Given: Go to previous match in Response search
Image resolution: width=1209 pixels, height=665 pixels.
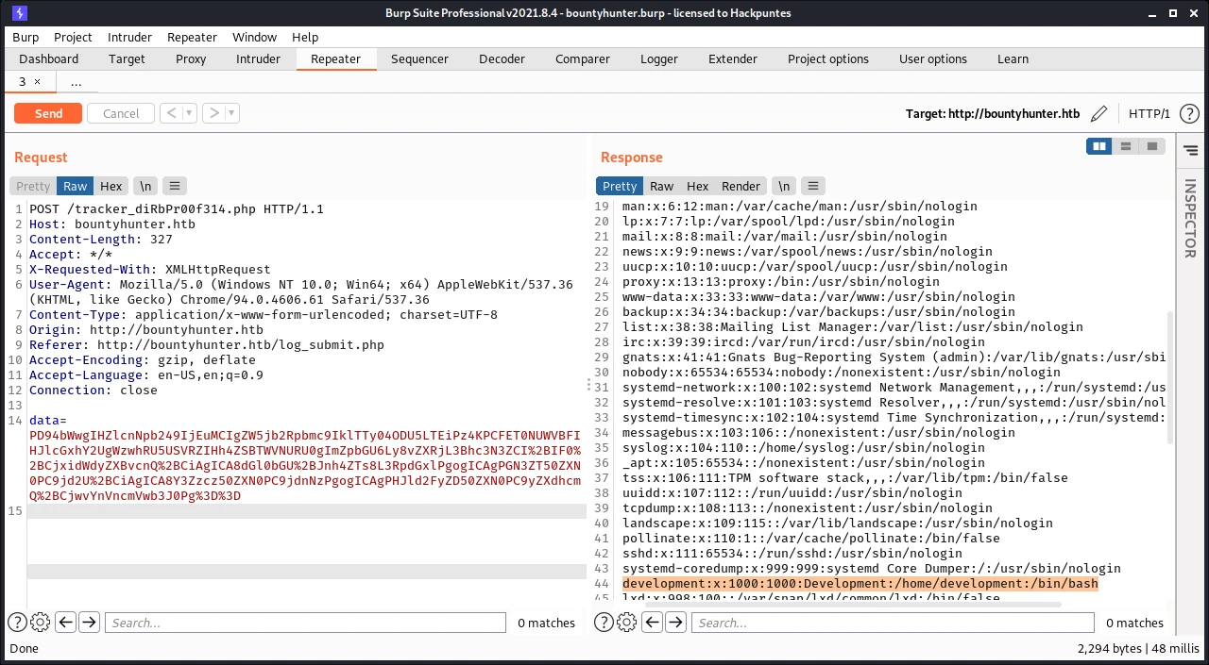Looking at the screenshot, I should [x=652, y=623].
